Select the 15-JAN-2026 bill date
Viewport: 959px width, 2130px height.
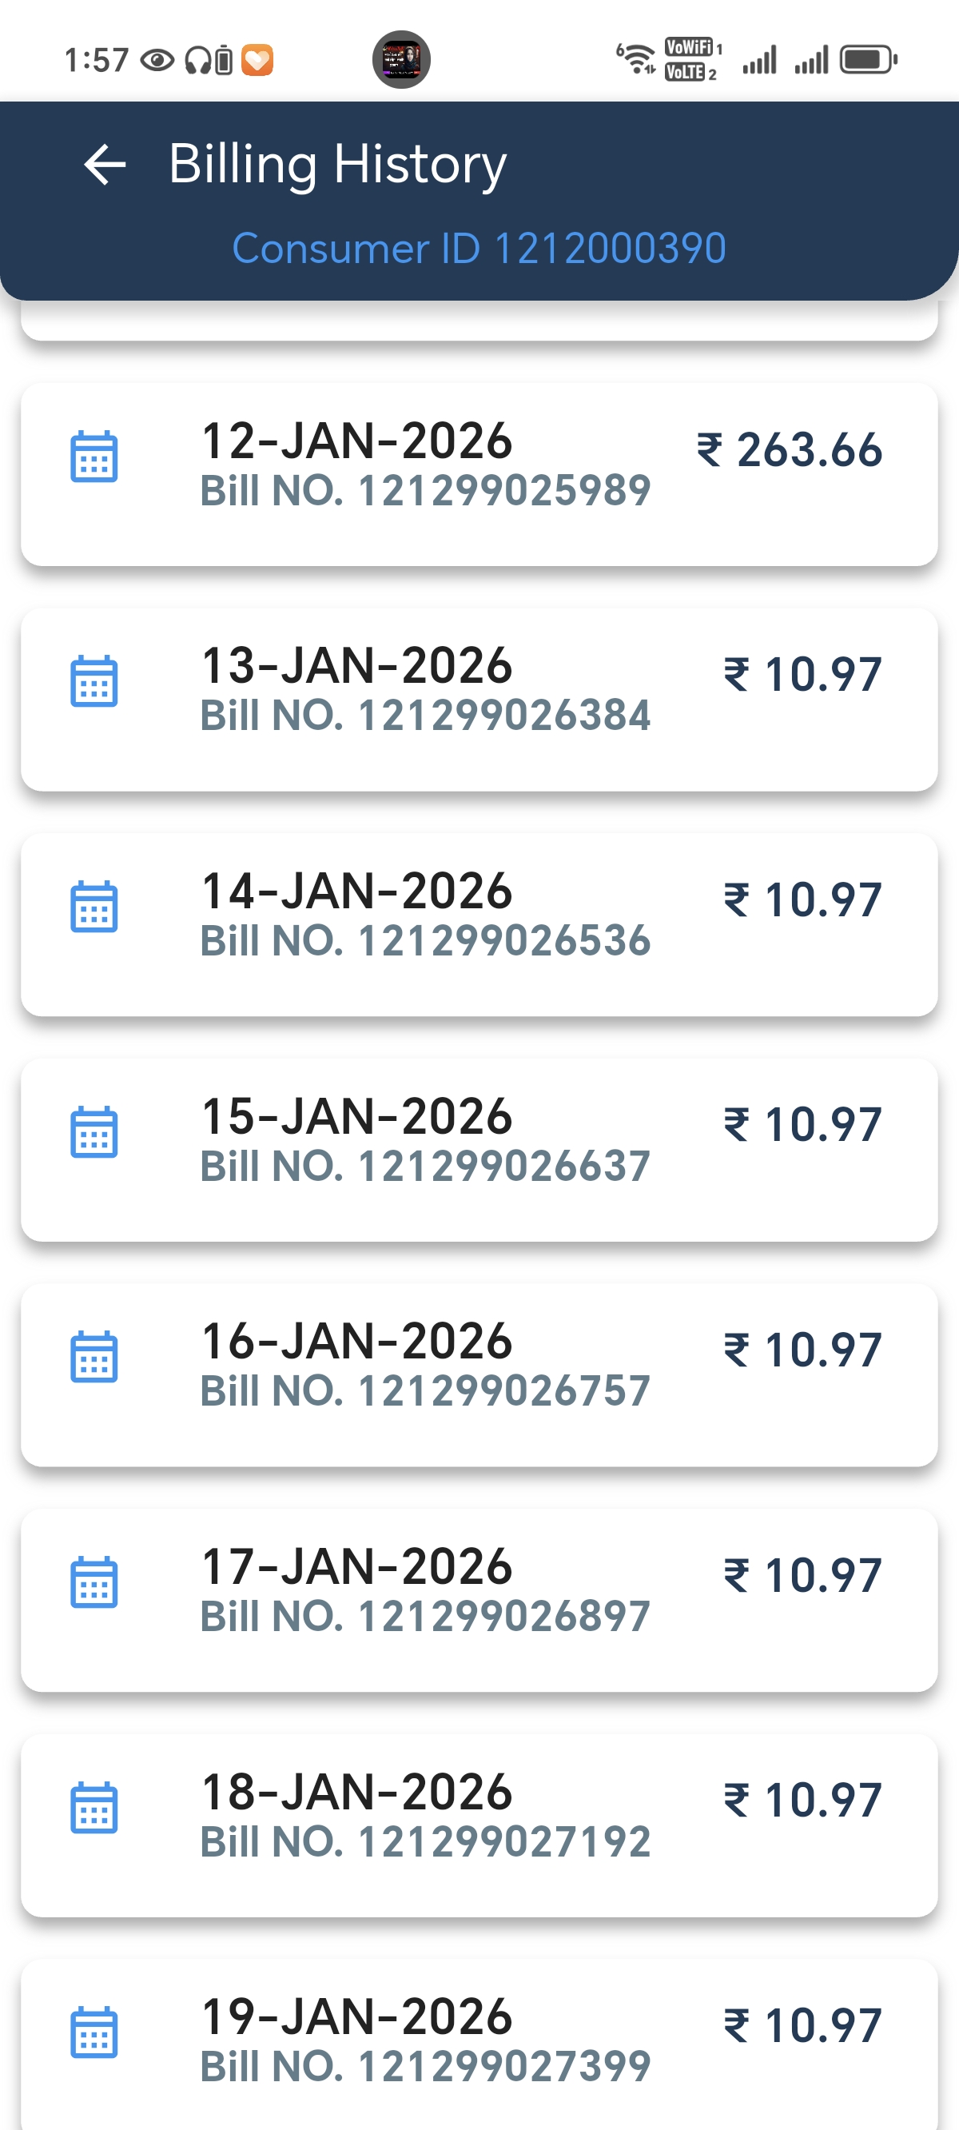[357, 1116]
